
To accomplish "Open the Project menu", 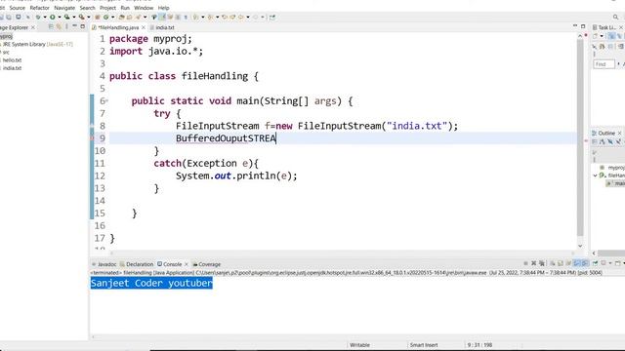I will coord(107,8).
